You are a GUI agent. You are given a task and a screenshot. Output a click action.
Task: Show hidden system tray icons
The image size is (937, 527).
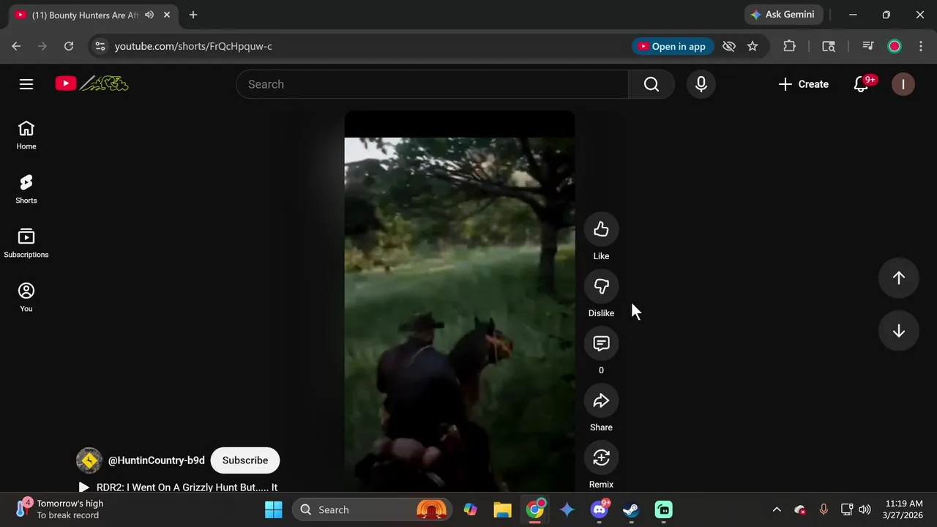point(777,509)
